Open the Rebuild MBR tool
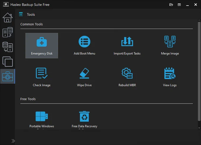The image size is (201, 145). click(x=127, y=77)
